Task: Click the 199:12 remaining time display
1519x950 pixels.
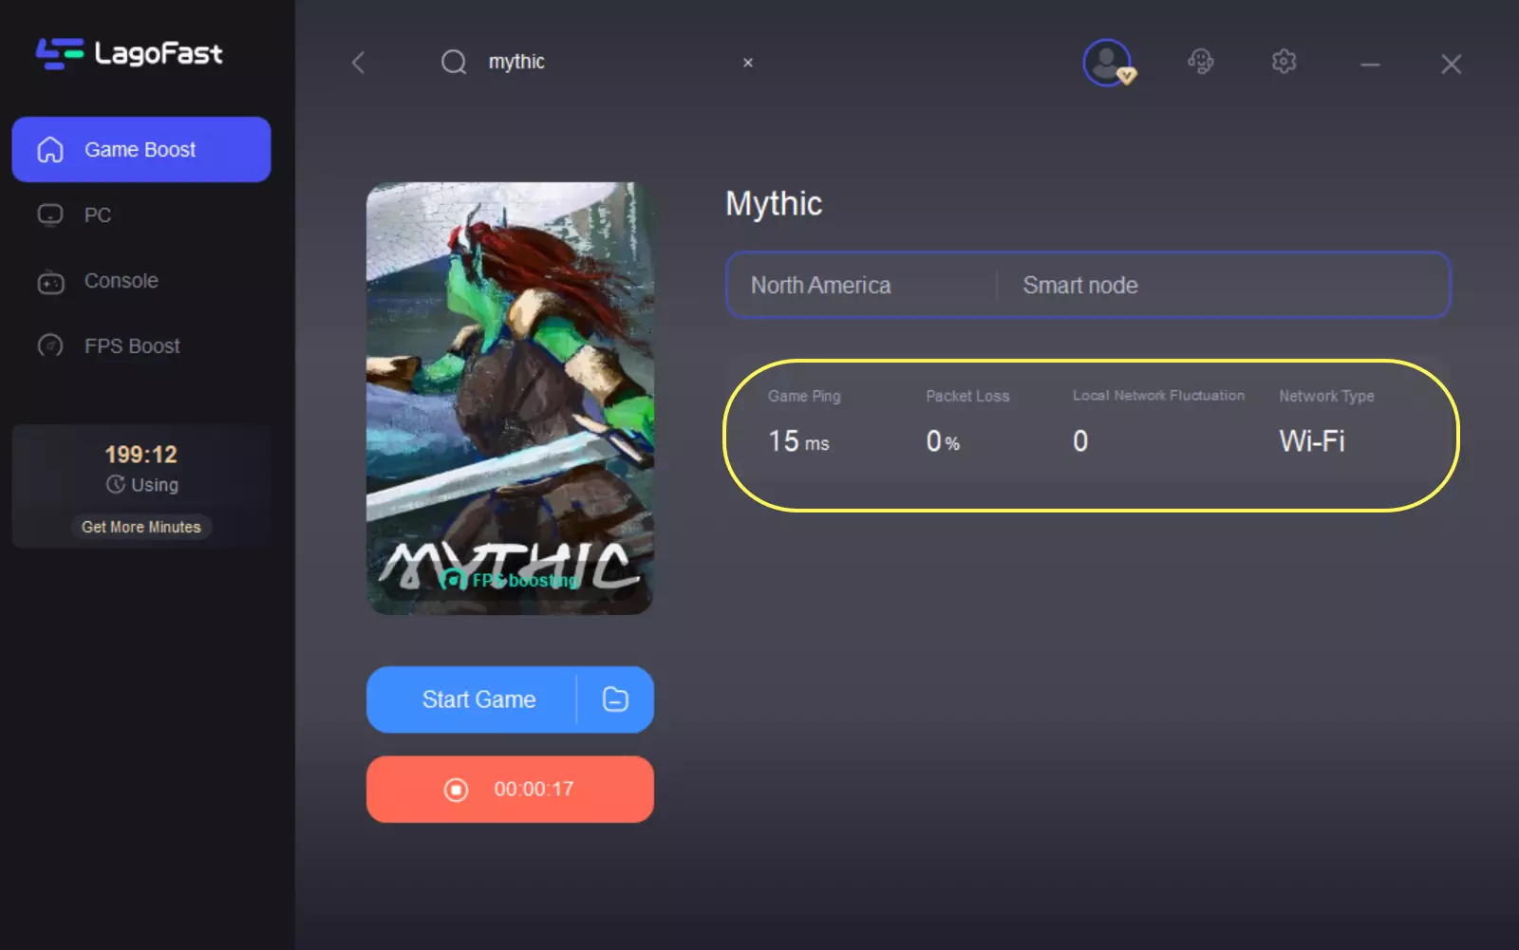Action: click(141, 455)
